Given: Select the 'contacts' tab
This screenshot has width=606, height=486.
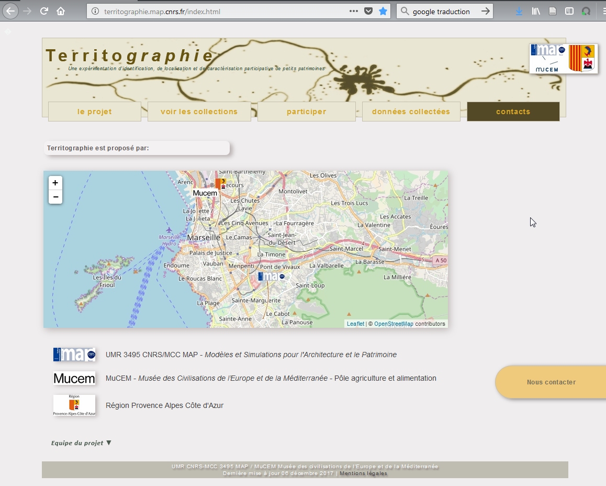Looking at the screenshot, I should 513,112.
